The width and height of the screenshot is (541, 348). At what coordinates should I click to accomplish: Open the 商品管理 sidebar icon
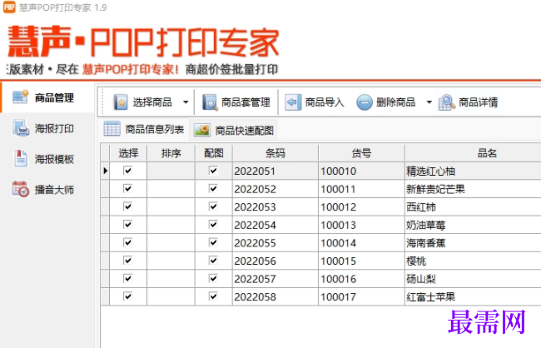(21, 97)
